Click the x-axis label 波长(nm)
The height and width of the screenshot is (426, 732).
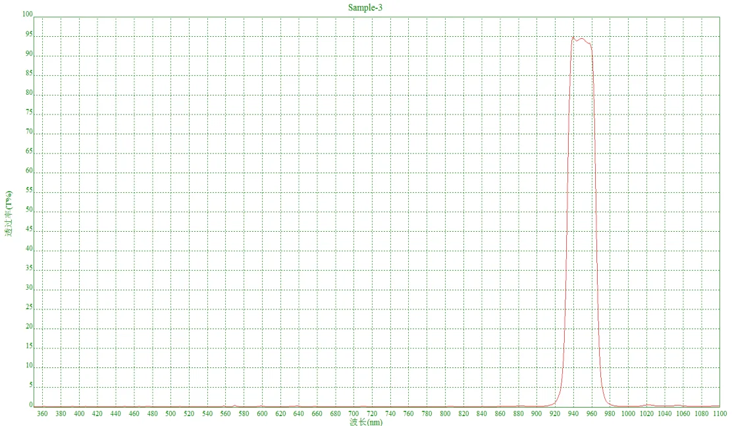click(366, 422)
